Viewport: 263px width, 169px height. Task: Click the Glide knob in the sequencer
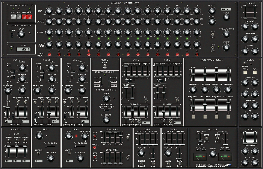226,47
